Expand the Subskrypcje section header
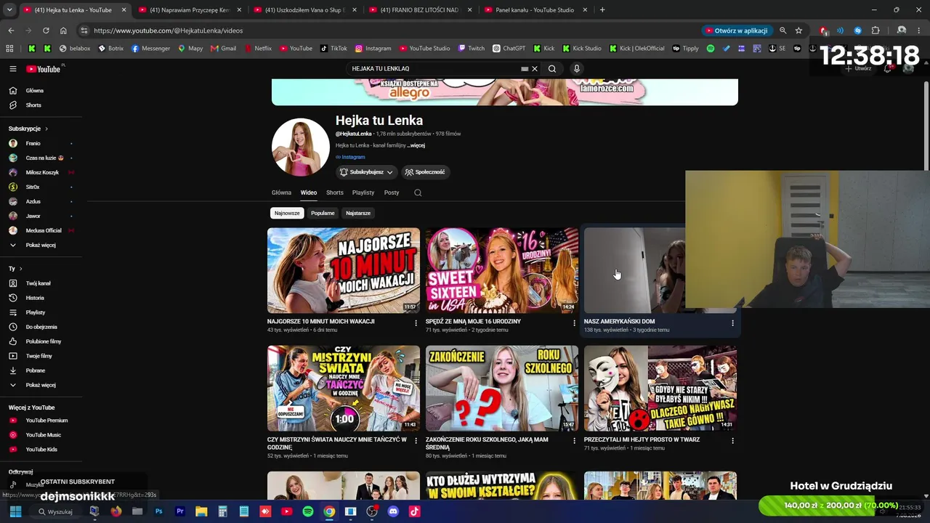 (28, 129)
